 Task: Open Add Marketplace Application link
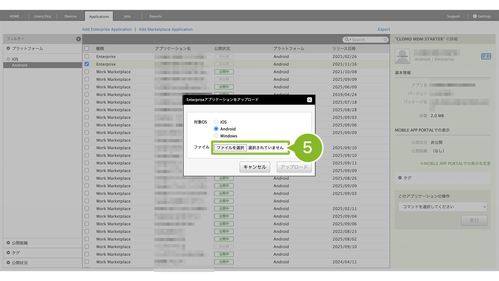(x=166, y=29)
